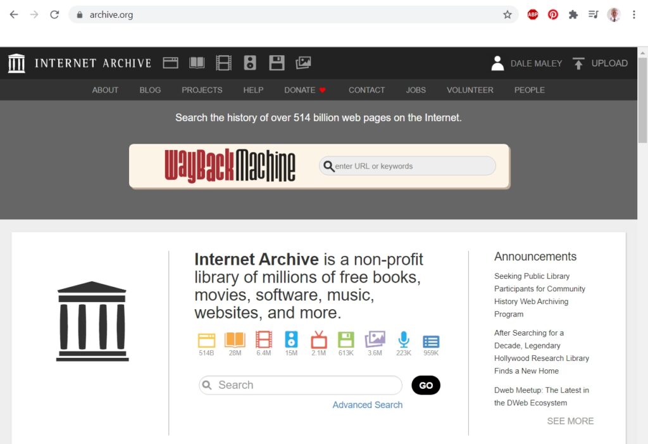
Task: Open the Images icon in the header
Action: coord(303,63)
